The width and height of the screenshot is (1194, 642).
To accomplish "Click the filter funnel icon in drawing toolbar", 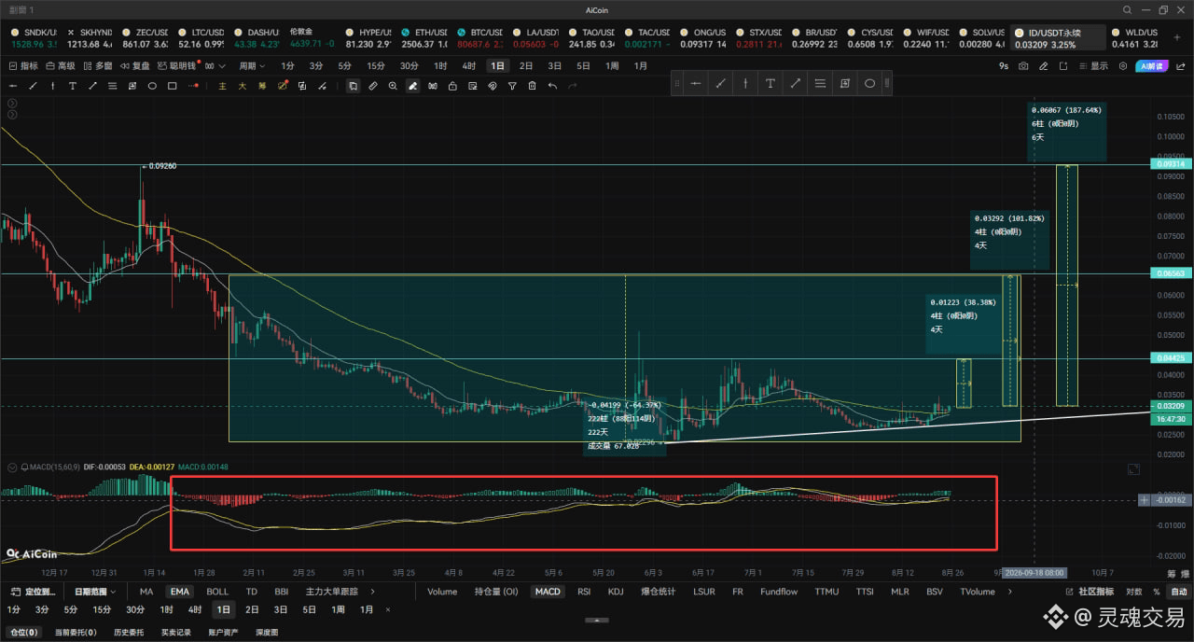I will click(x=512, y=86).
